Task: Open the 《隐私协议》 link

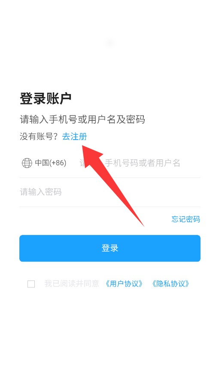Action: click(x=170, y=284)
